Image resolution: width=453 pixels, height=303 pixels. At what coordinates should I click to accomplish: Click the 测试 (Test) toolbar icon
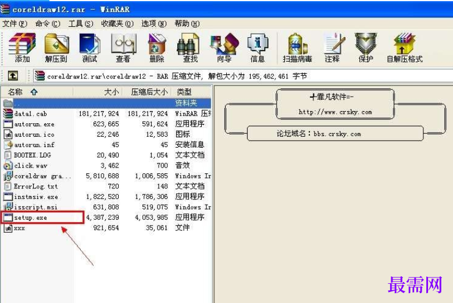click(90, 44)
